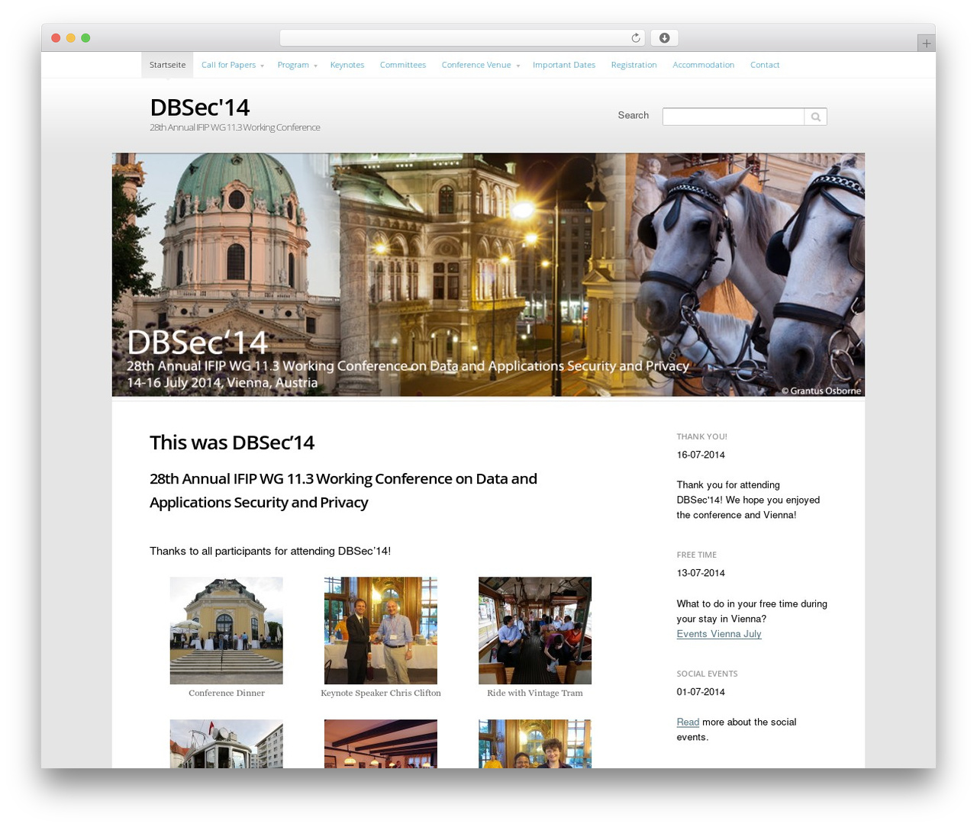977x827 pixels.
Task: Follow the Events Vienna July link
Action: click(x=719, y=634)
